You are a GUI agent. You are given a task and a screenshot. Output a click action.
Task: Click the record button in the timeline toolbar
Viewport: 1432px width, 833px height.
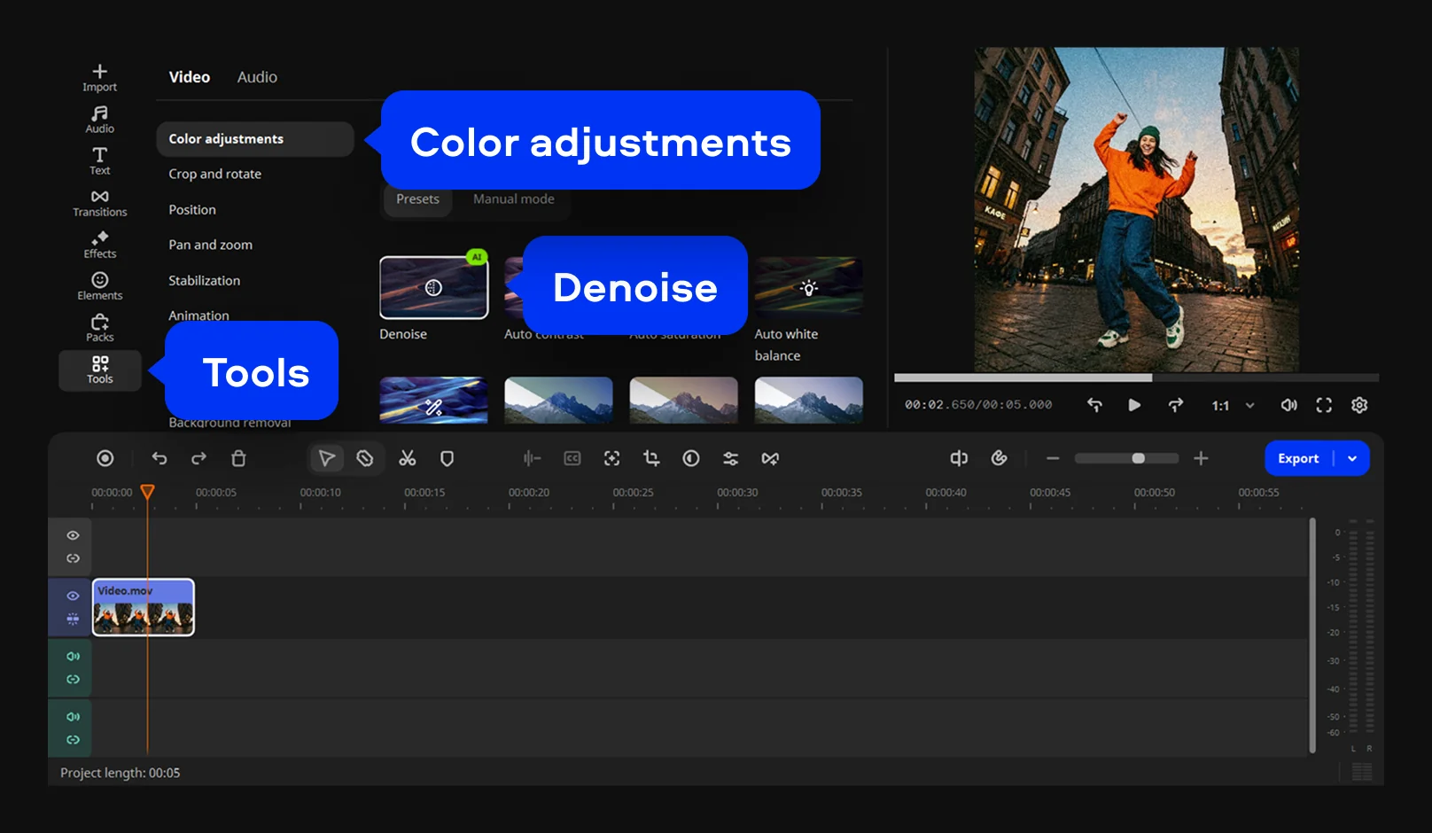coord(105,458)
